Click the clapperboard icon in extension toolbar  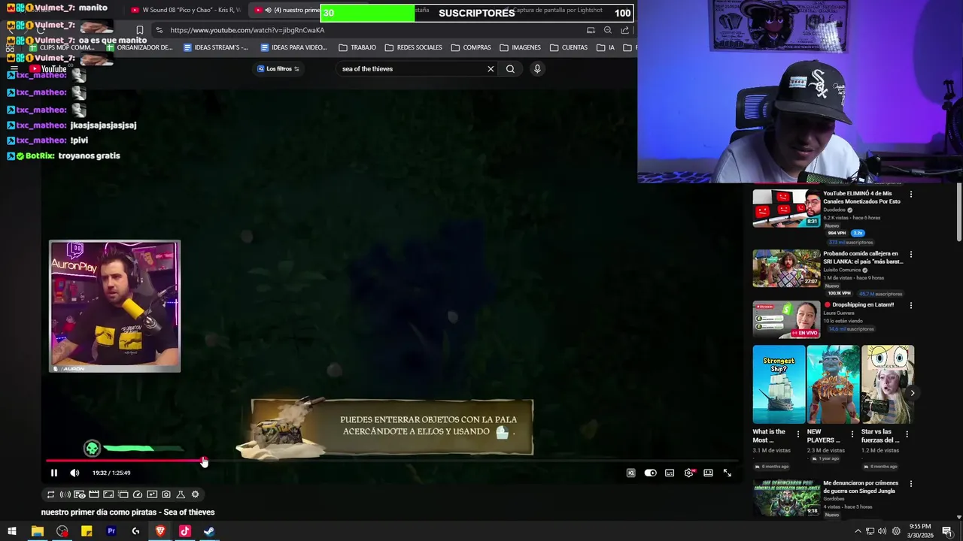[x=94, y=494]
